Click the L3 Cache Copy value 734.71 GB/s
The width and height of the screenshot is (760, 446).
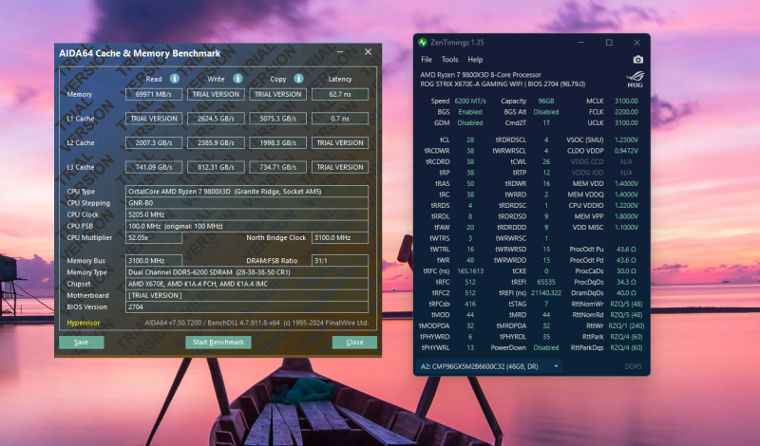(277, 167)
